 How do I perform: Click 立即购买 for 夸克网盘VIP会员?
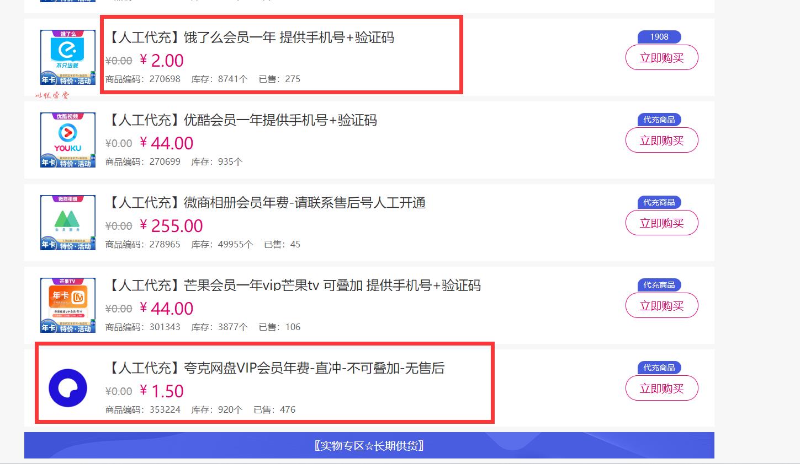point(661,389)
